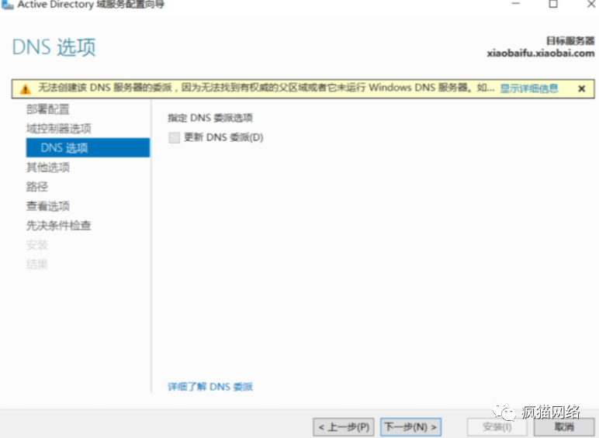Click the Active Directory wizard title icon
This screenshot has width=599, height=438.
(x=7, y=5)
